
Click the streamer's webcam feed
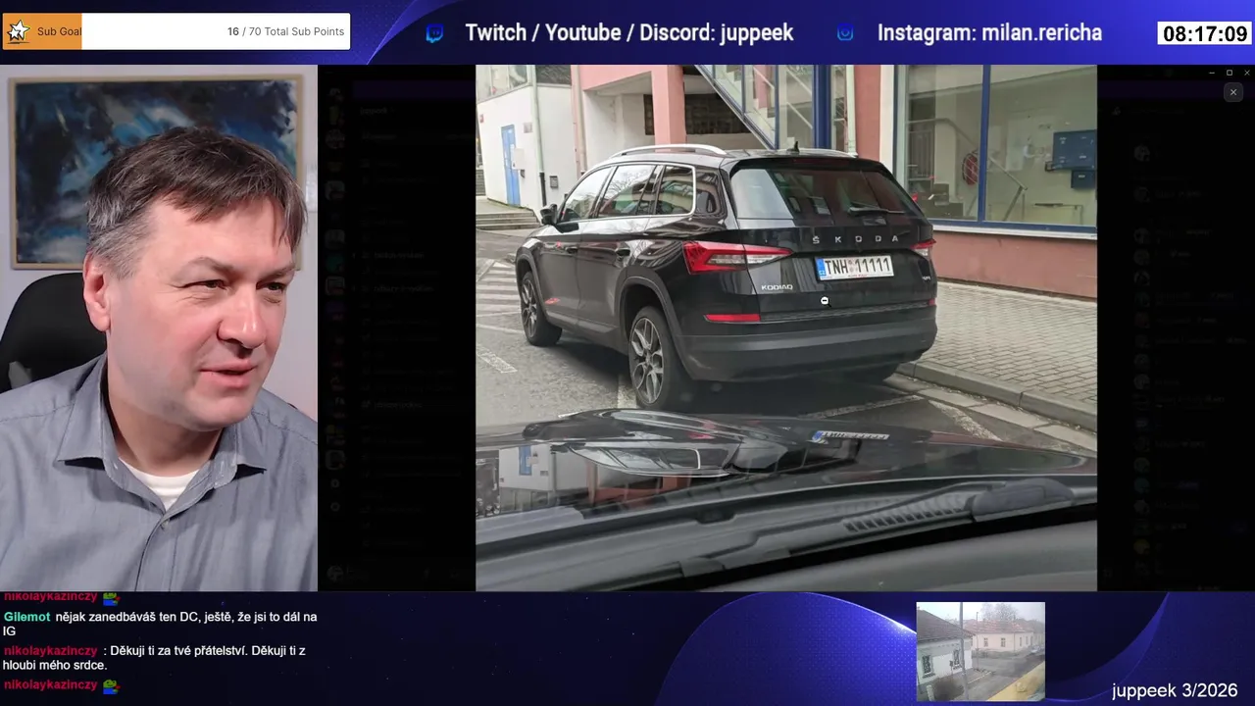coord(159,328)
